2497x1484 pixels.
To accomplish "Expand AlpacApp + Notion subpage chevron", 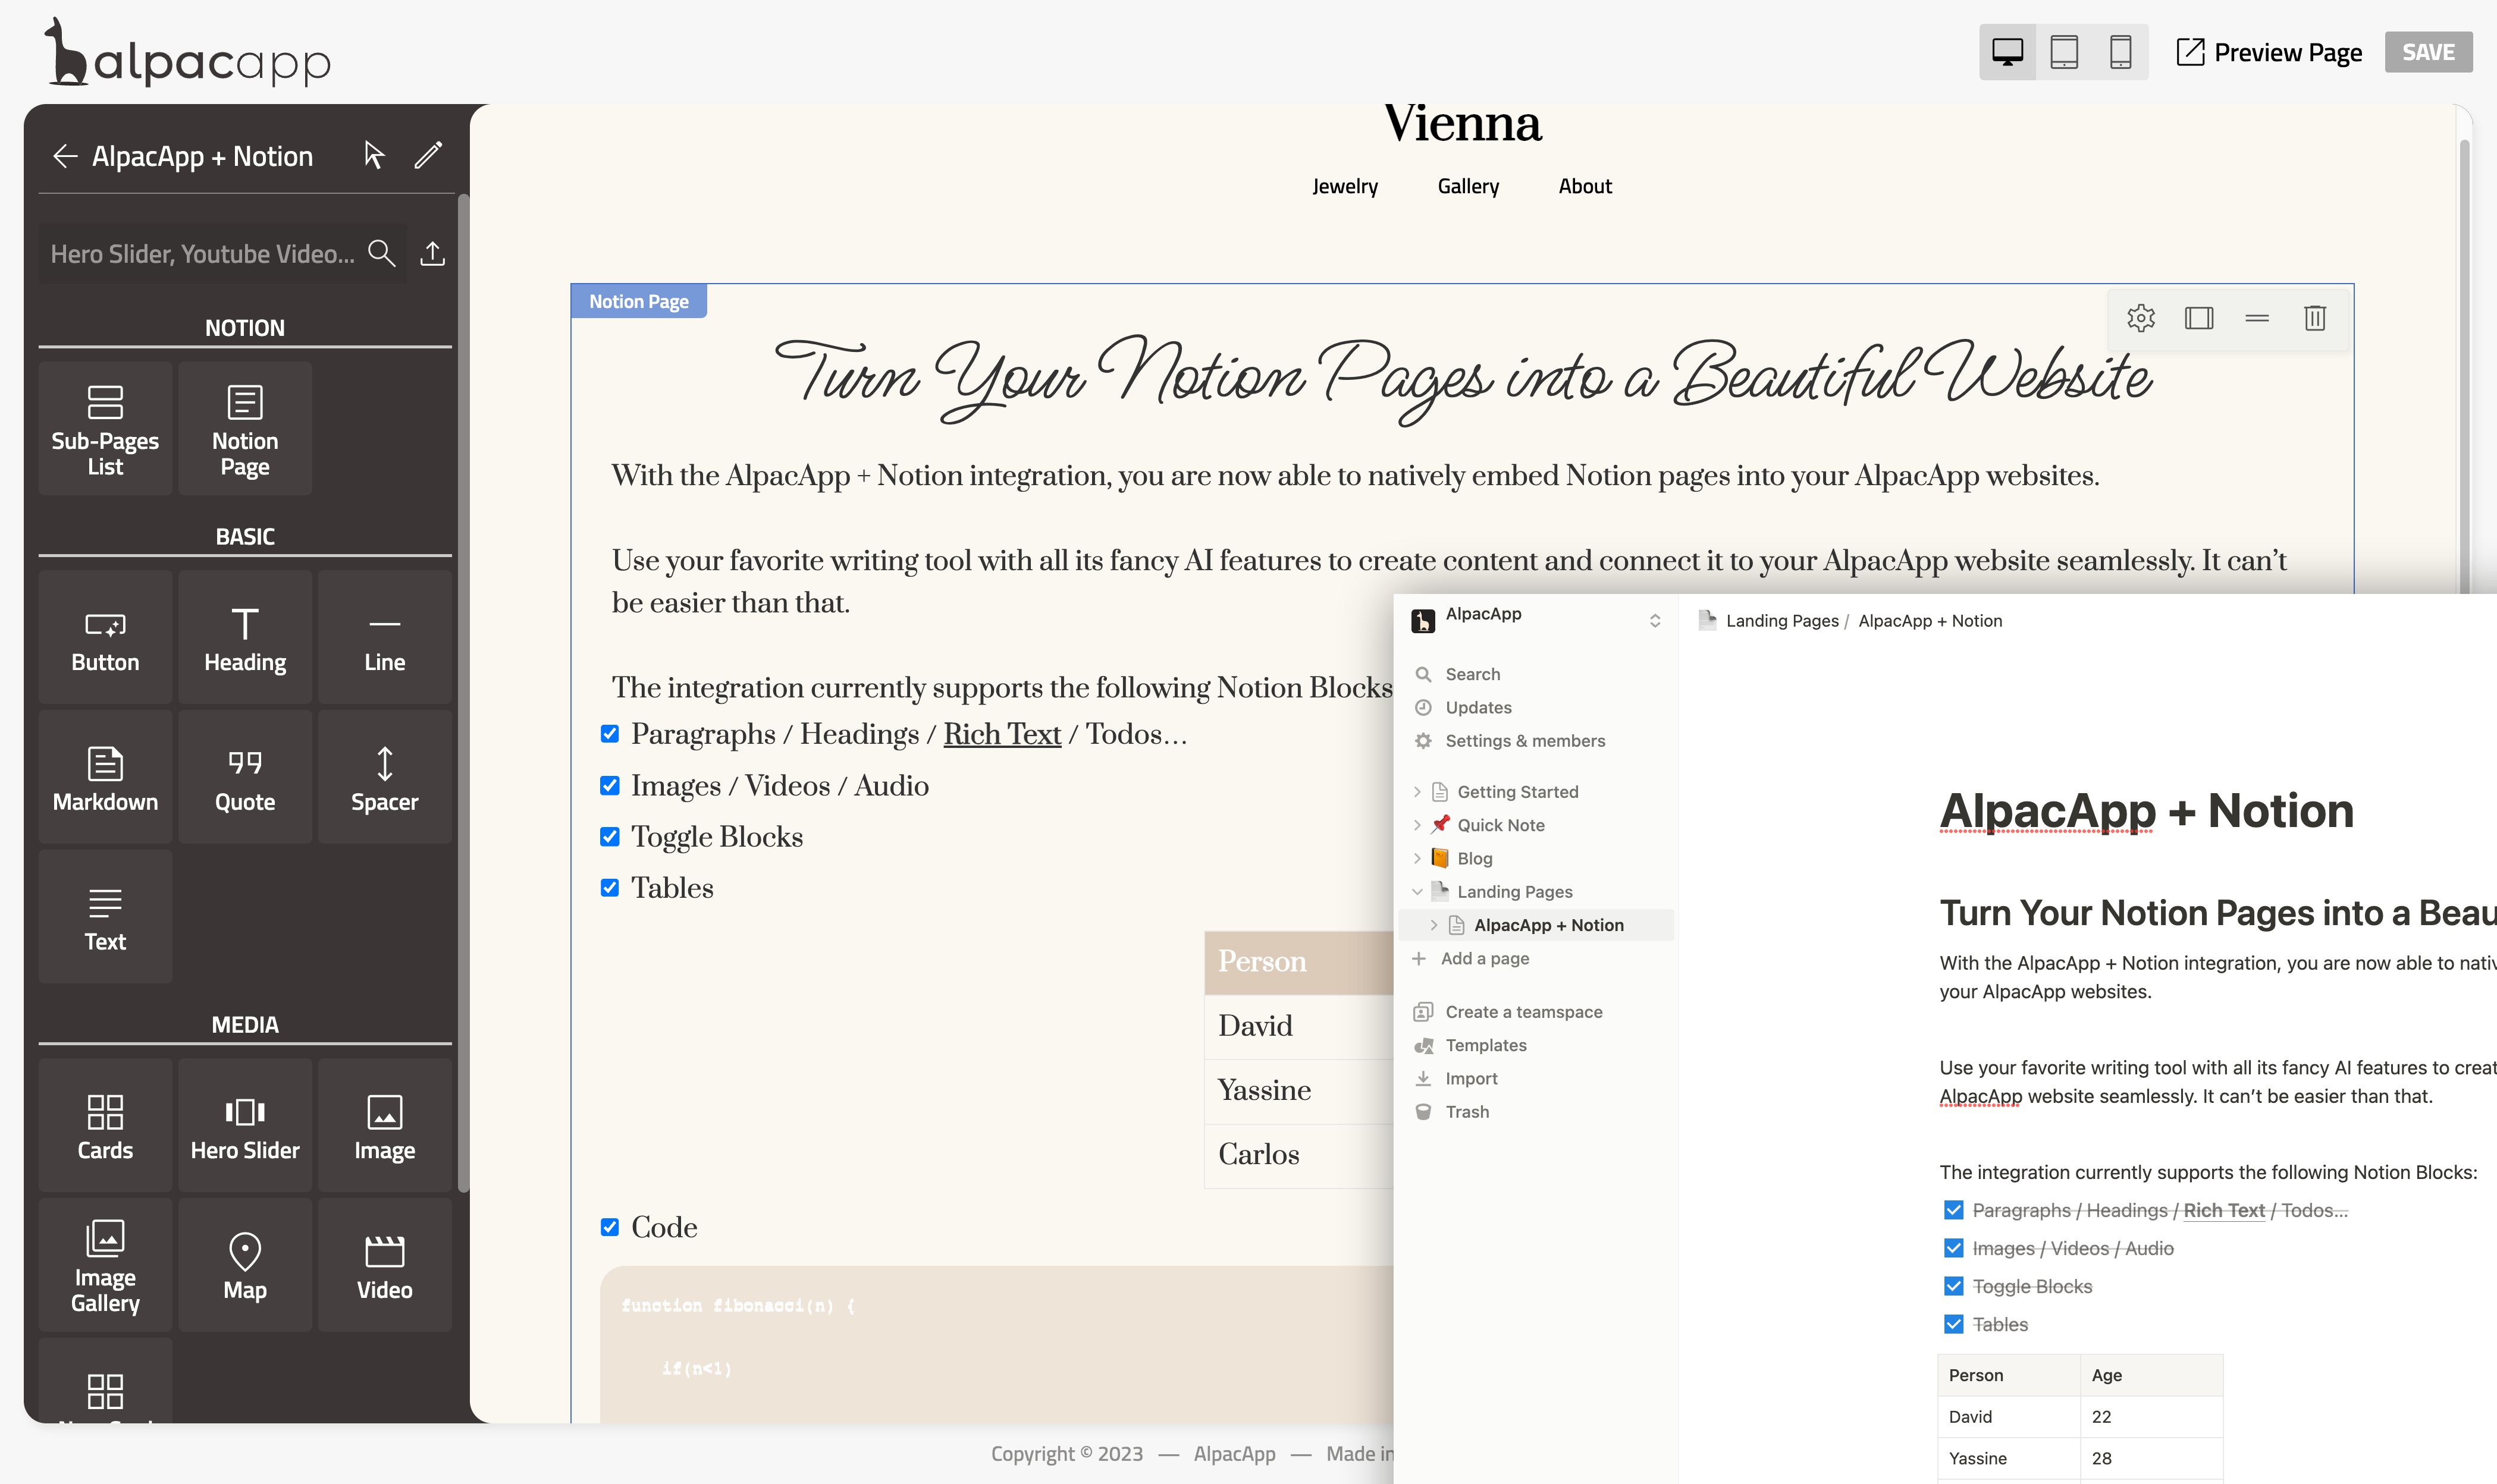I will 1433,925.
